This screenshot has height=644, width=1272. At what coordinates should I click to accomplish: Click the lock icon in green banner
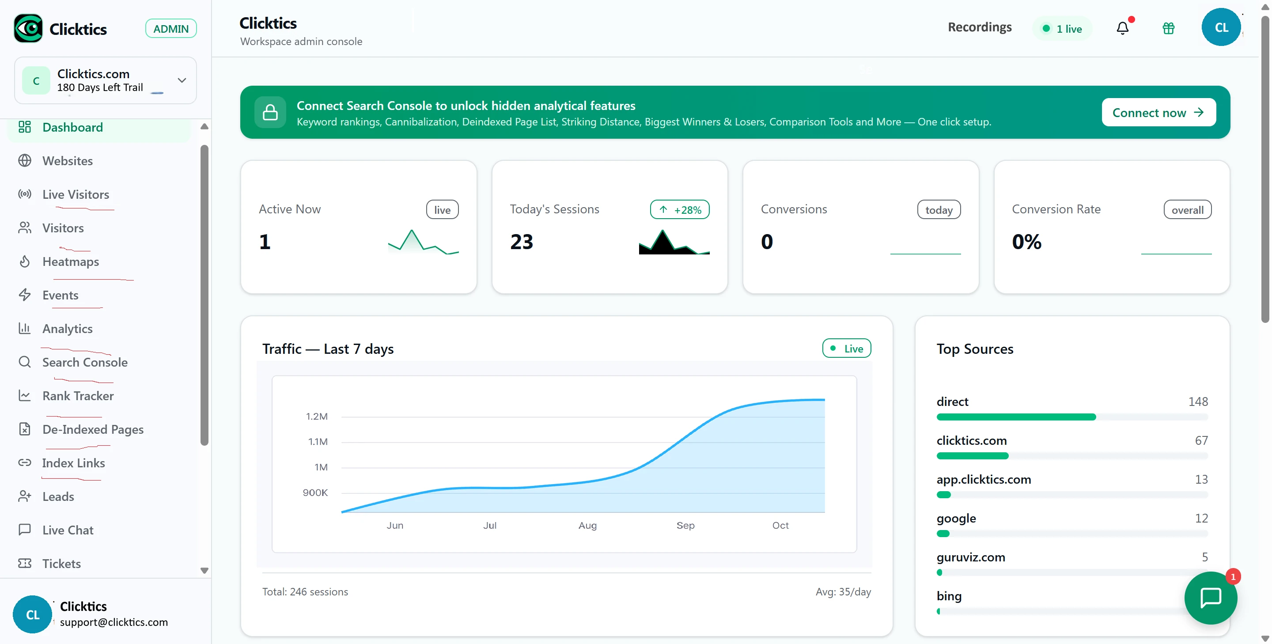pyautogui.click(x=270, y=112)
